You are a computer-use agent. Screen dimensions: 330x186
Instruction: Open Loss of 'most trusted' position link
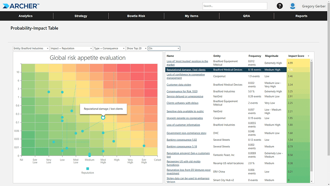click(x=187, y=63)
